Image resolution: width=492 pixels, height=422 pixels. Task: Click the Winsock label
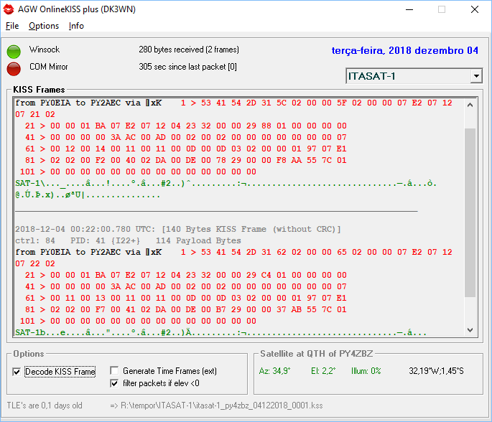coord(45,50)
